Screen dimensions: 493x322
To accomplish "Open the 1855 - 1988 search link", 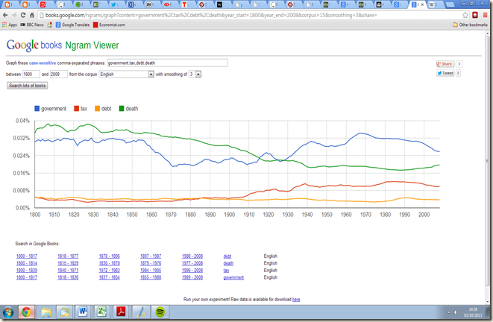I will [151, 277].
